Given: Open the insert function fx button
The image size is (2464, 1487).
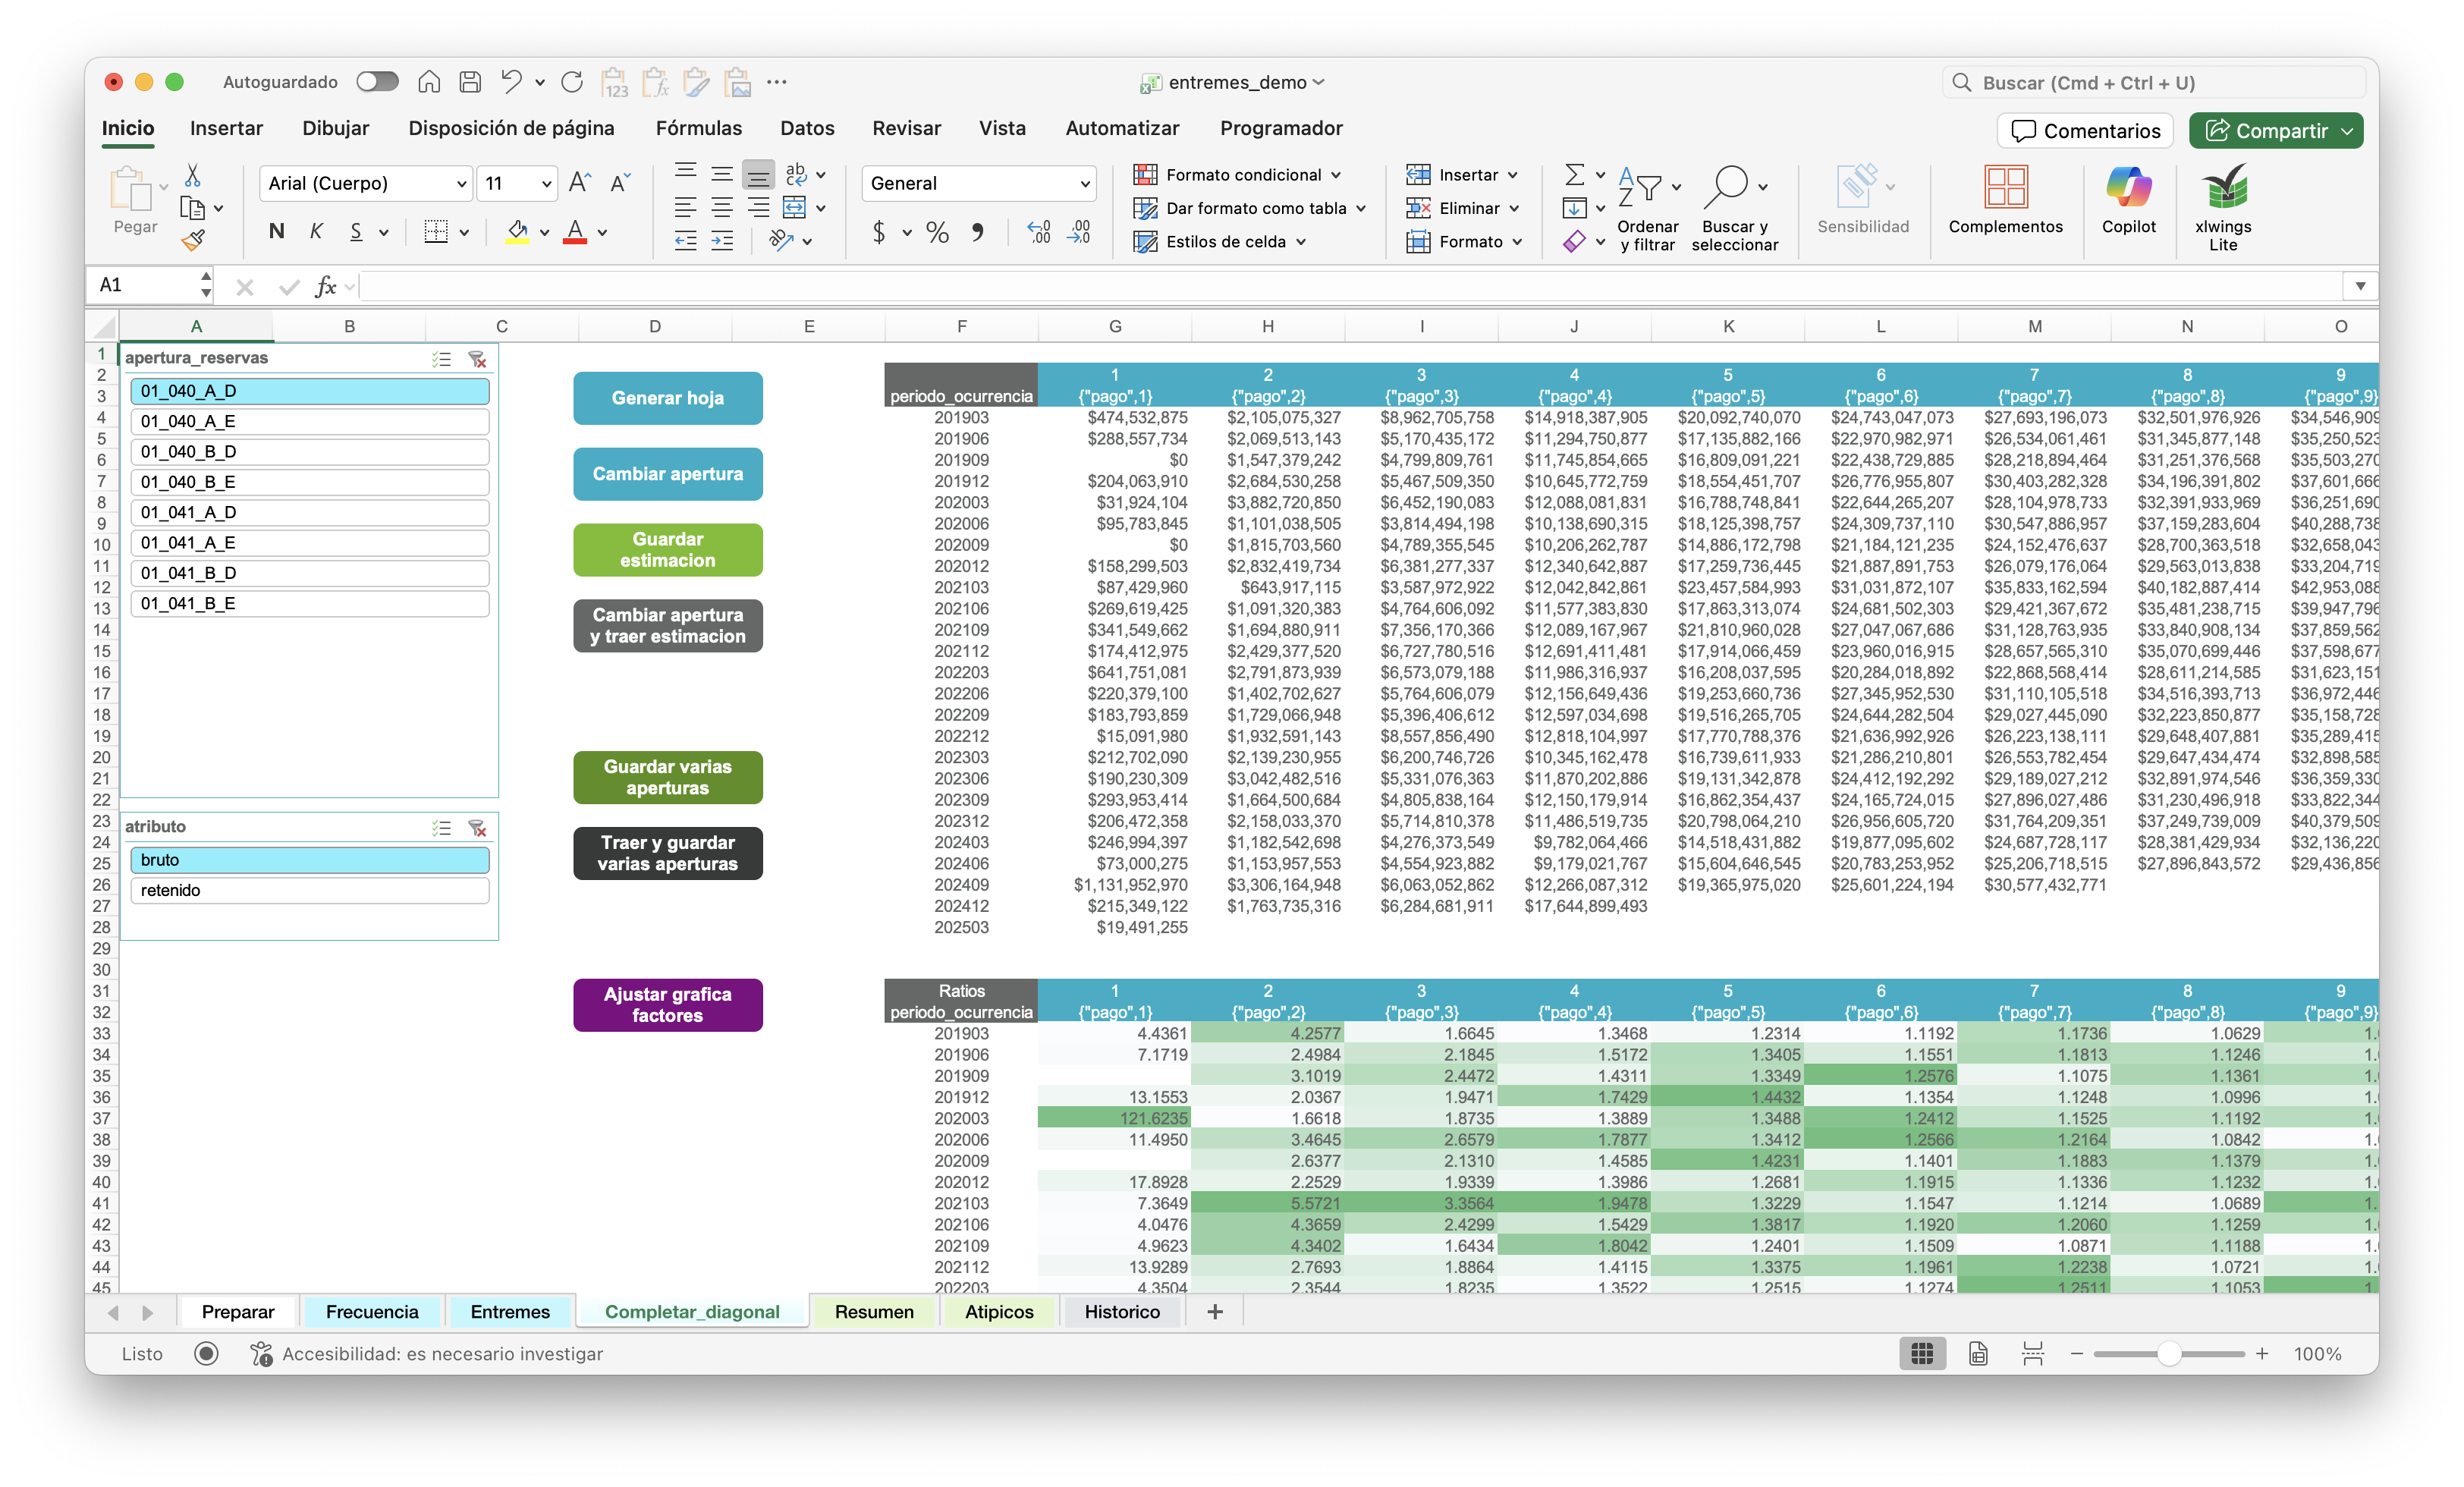Looking at the screenshot, I should [326, 288].
